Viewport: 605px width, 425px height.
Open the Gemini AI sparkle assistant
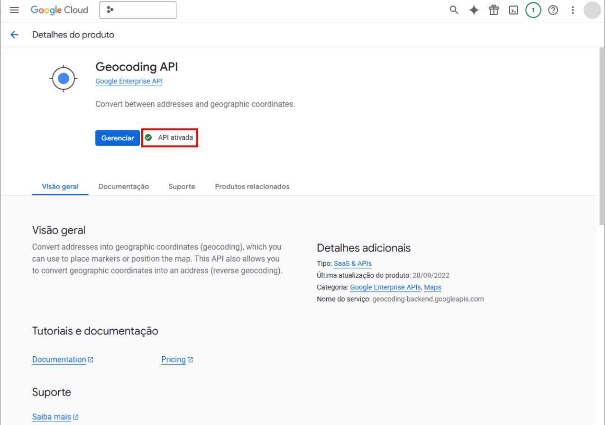click(474, 10)
